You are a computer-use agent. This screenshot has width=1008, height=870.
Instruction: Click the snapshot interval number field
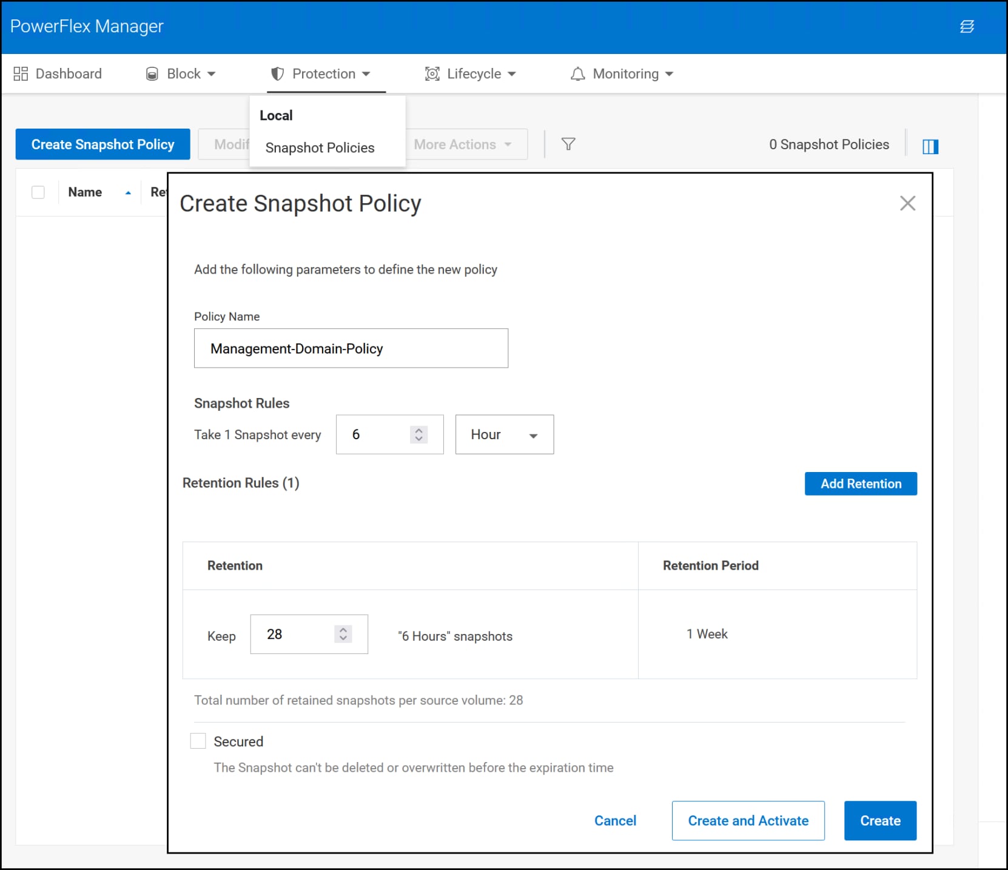pyautogui.click(x=390, y=434)
